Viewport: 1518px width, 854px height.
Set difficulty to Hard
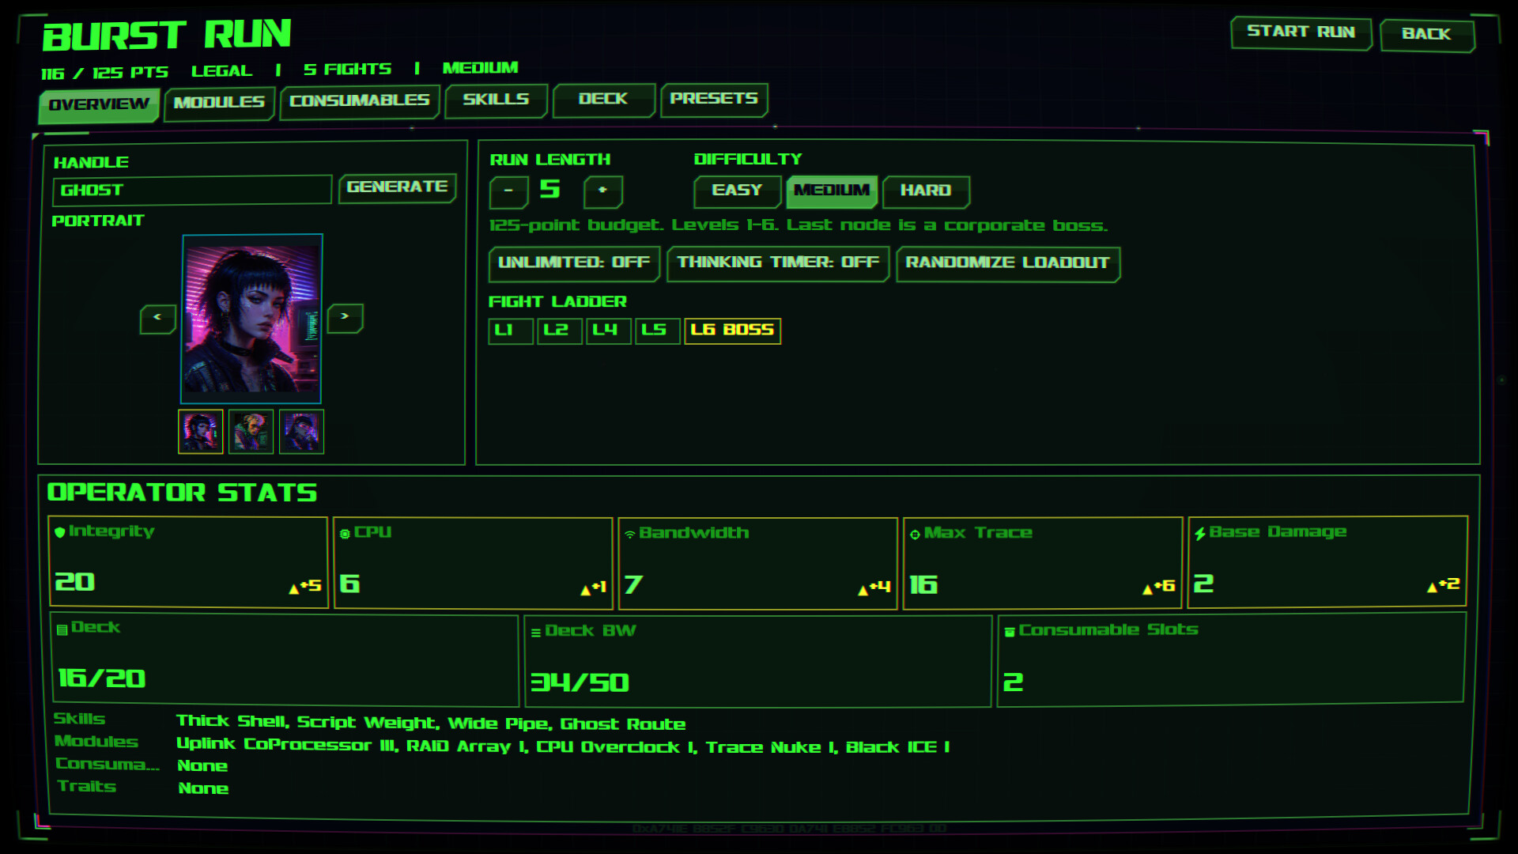(926, 191)
